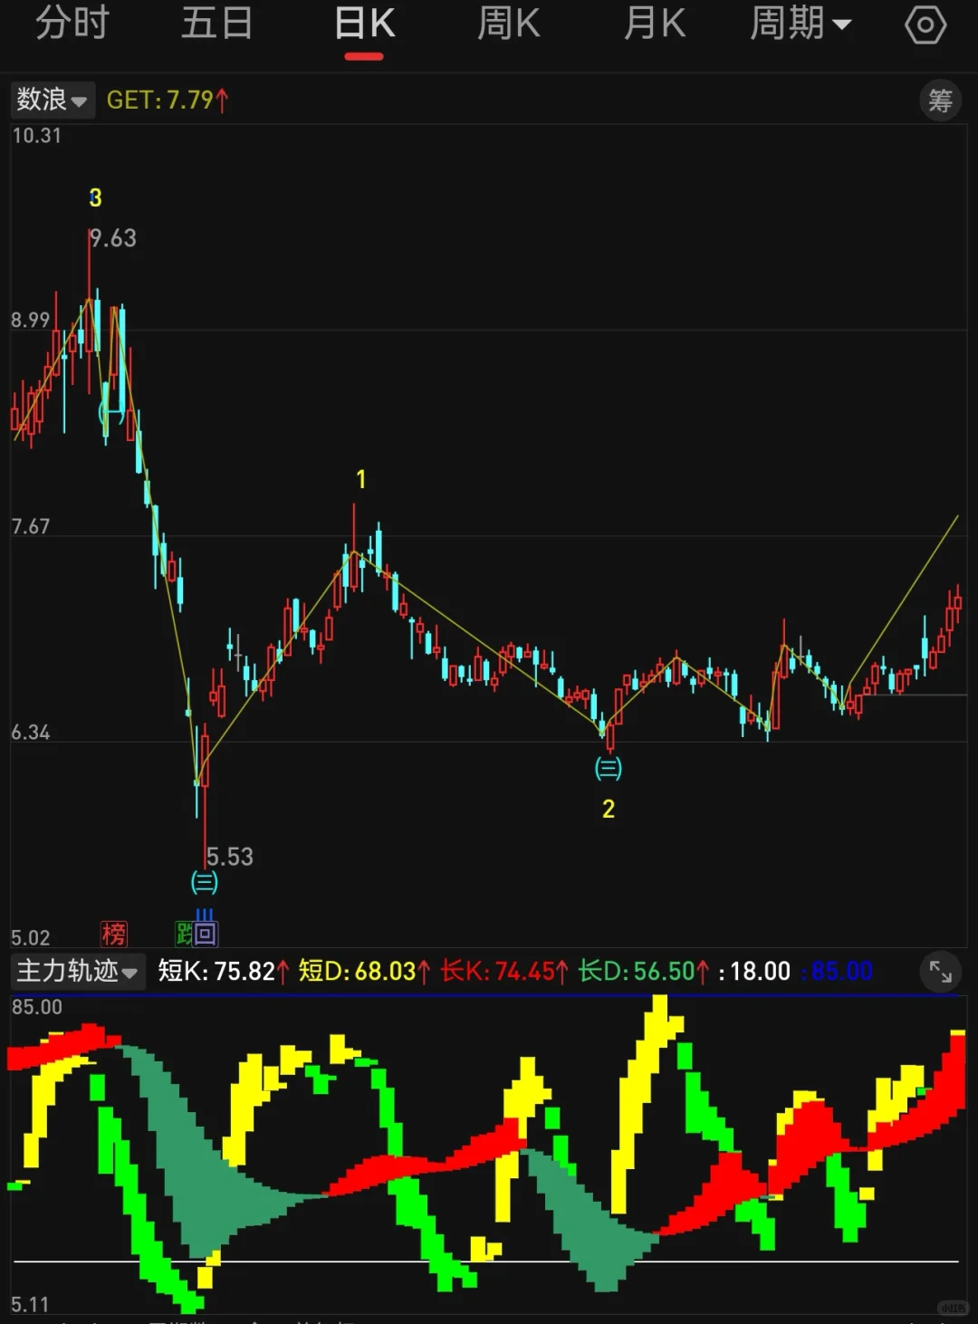
Task: Tap the 9.63 high price label
Action: coord(114,238)
